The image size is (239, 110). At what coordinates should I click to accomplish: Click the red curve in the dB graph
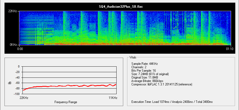point(69,86)
